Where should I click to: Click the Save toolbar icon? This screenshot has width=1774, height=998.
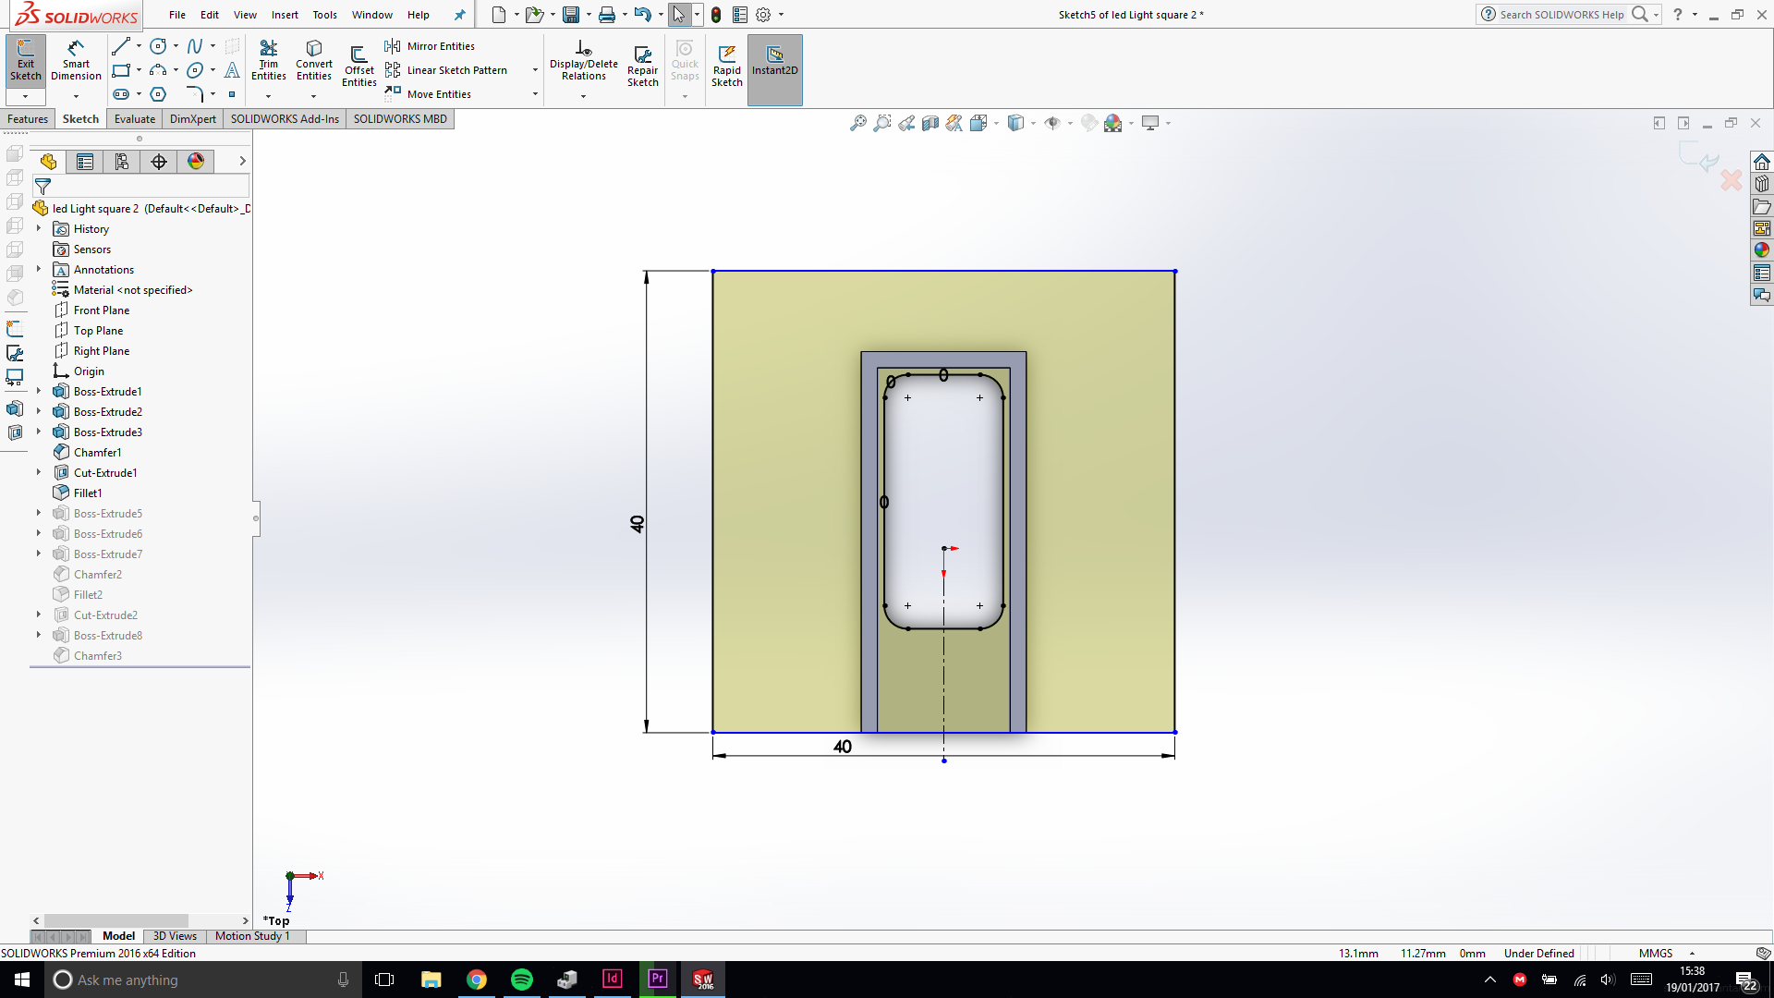(571, 15)
